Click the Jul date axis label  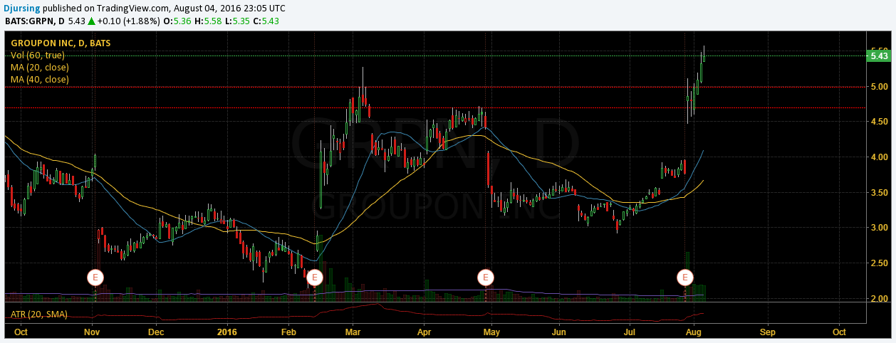coord(630,332)
